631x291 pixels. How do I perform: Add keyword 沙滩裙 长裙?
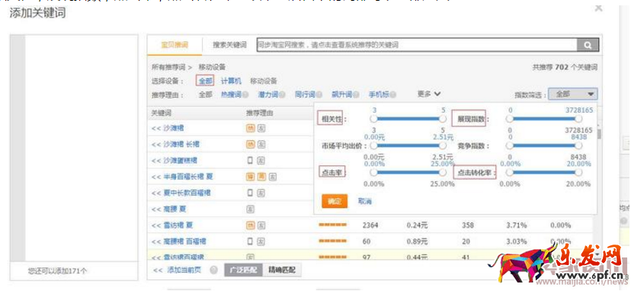click(175, 144)
